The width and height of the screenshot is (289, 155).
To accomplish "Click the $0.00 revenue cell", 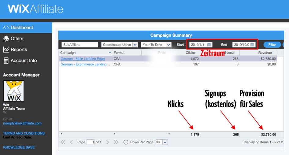I will [272, 64].
